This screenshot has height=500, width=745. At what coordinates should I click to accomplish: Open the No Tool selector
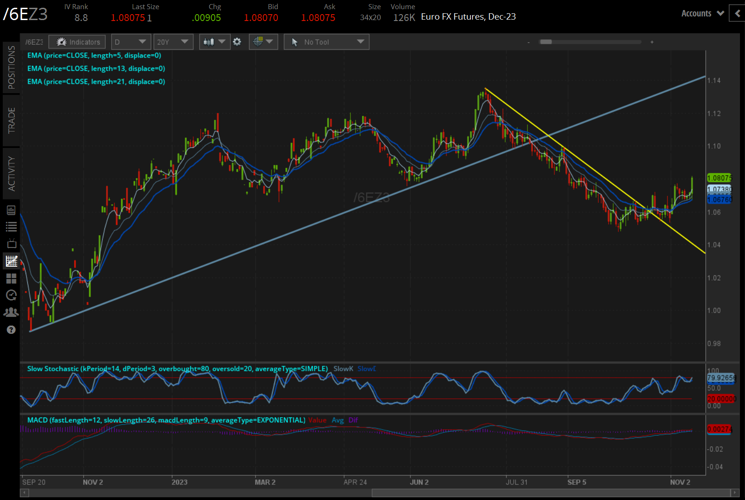326,42
